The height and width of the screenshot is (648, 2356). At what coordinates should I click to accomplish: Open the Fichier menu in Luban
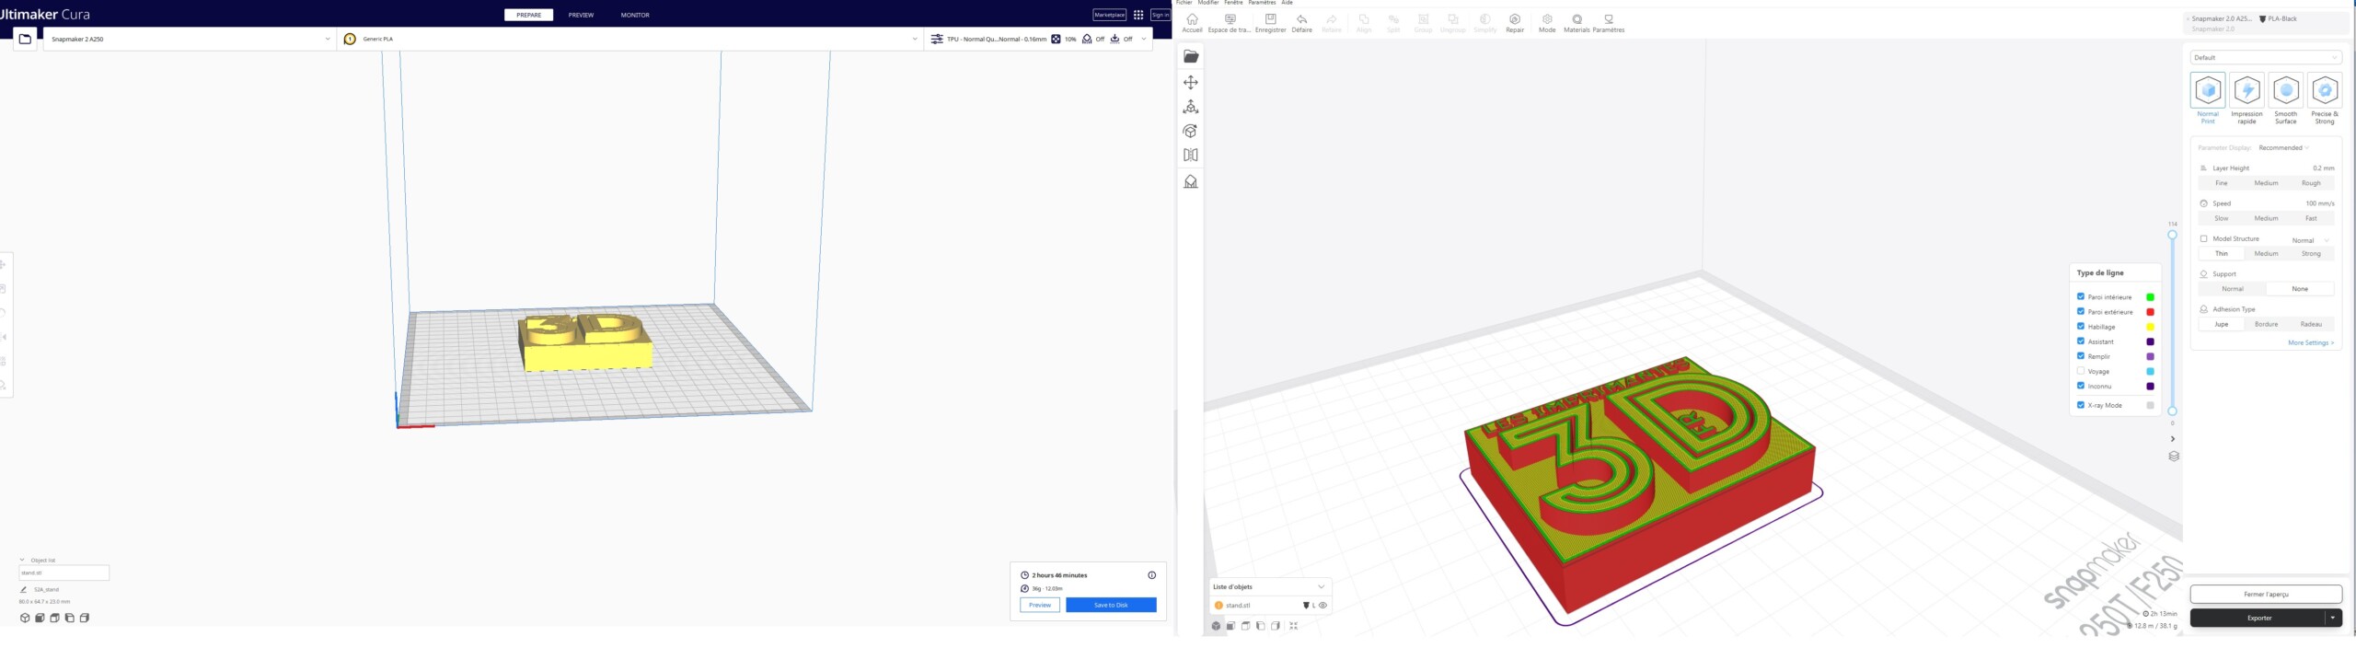[1184, 3]
